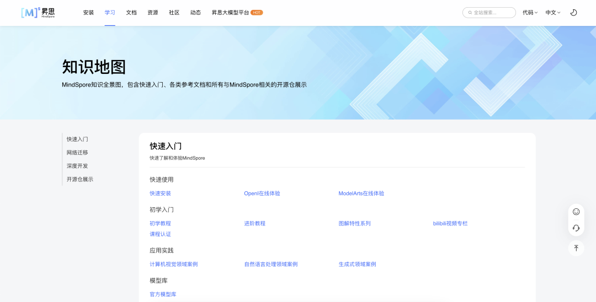Viewport: 596px width, 302px height.
Task: Open ModelArts在线体验 link
Action: pyautogui.click(x=361, y=193)
